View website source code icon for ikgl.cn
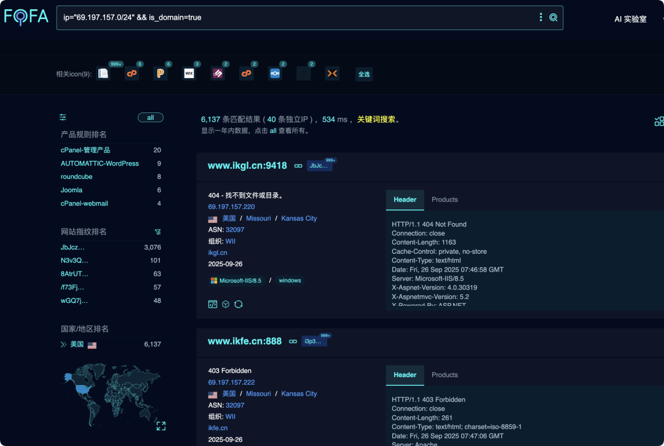Viewport: 664px width, 446px height. [x=213, y=304]
